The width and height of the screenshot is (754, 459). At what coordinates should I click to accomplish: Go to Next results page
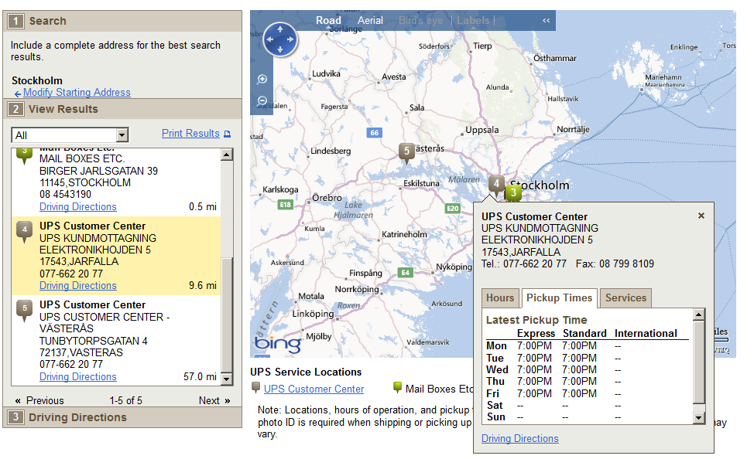click(214, 400)
